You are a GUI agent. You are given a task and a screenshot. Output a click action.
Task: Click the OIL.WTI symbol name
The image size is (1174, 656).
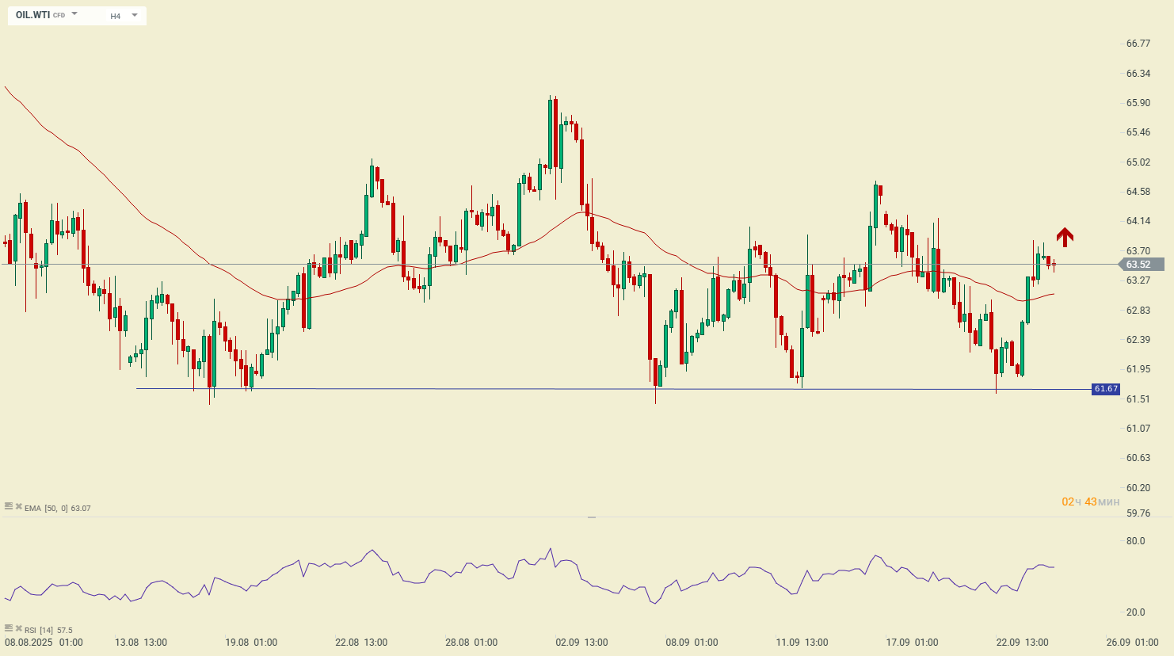coord(33,15)
